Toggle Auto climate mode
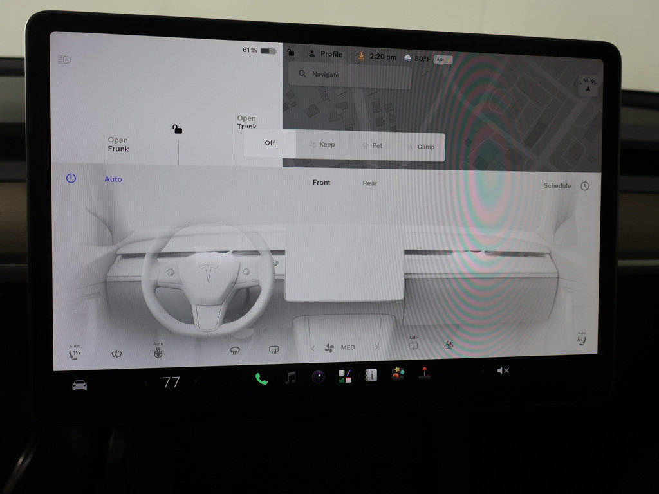Screen dimensions: 659x494 [x=113, y=179]
